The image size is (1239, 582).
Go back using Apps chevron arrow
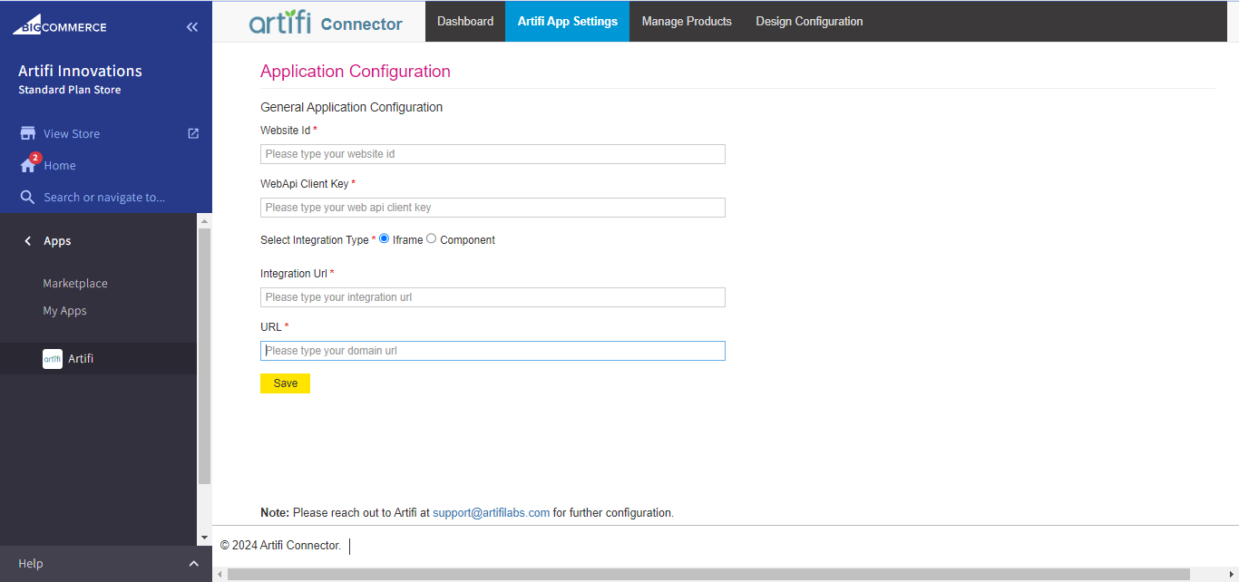(x=27, y=241)
